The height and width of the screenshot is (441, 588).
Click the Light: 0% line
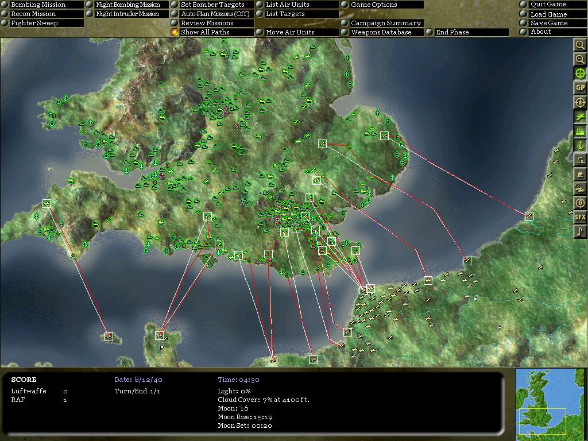[x=234, y=391]
